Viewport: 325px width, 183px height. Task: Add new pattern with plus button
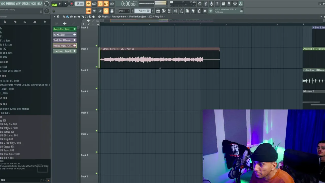[153, 11]
